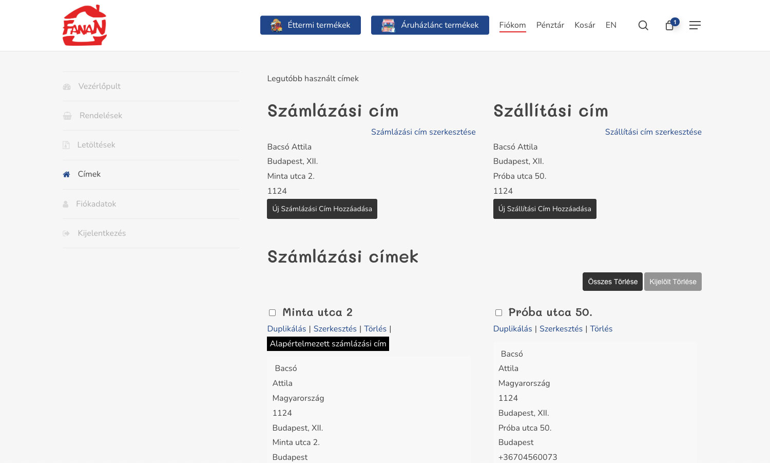Click Szállítási cím szerkesztése link
Screen dimensions: 770x463
653,132
